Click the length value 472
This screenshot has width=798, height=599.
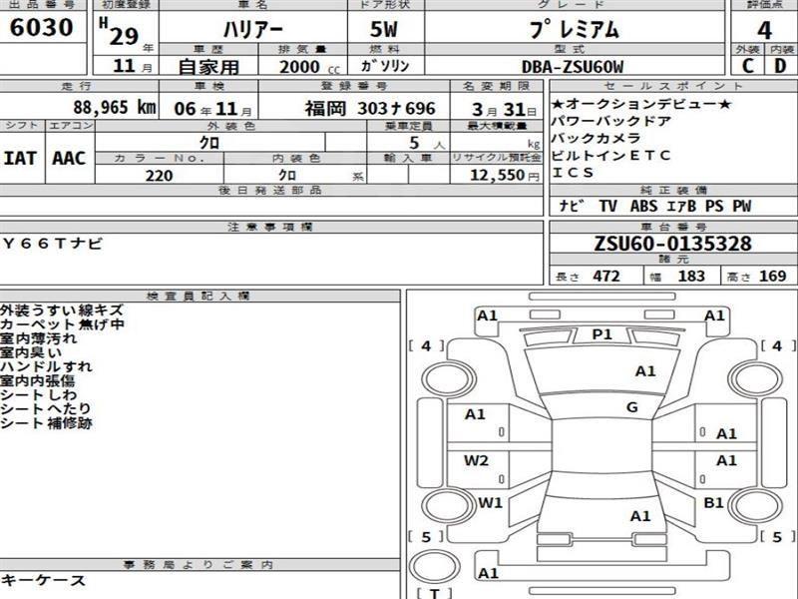pos(606,277)
